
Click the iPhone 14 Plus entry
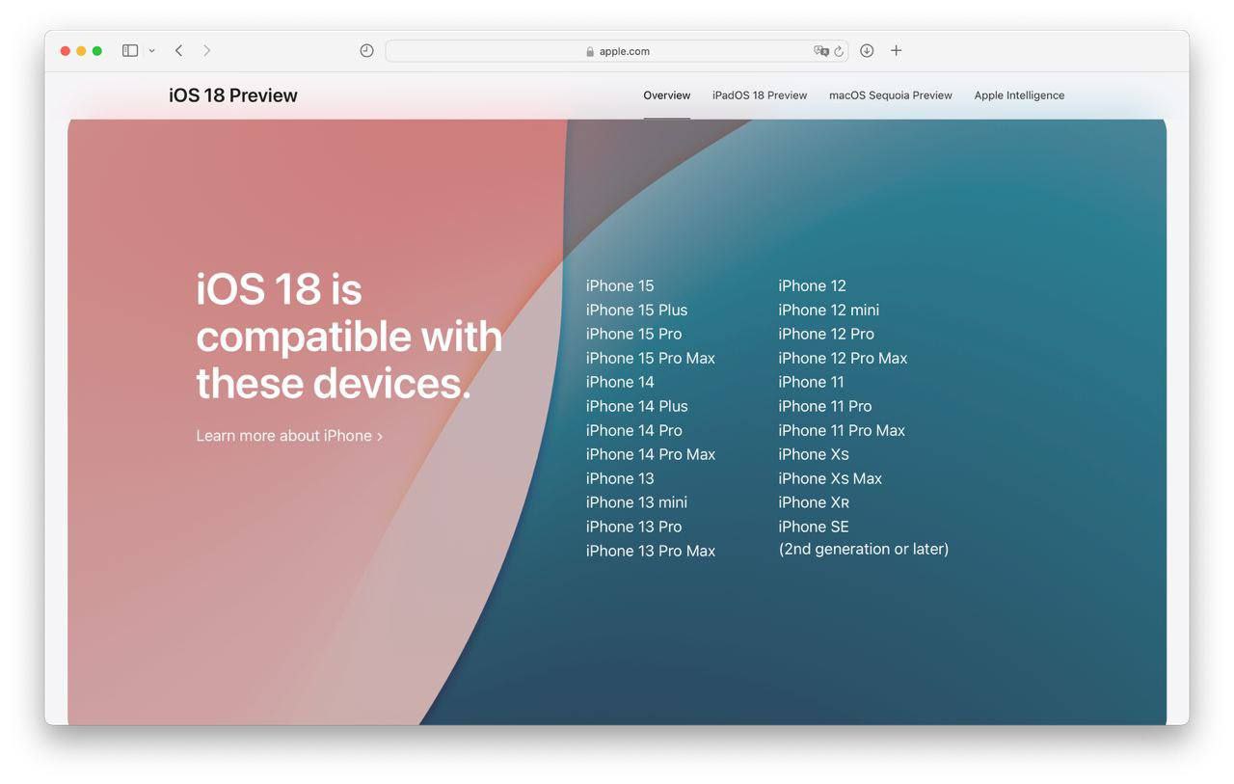coord(637,406)
